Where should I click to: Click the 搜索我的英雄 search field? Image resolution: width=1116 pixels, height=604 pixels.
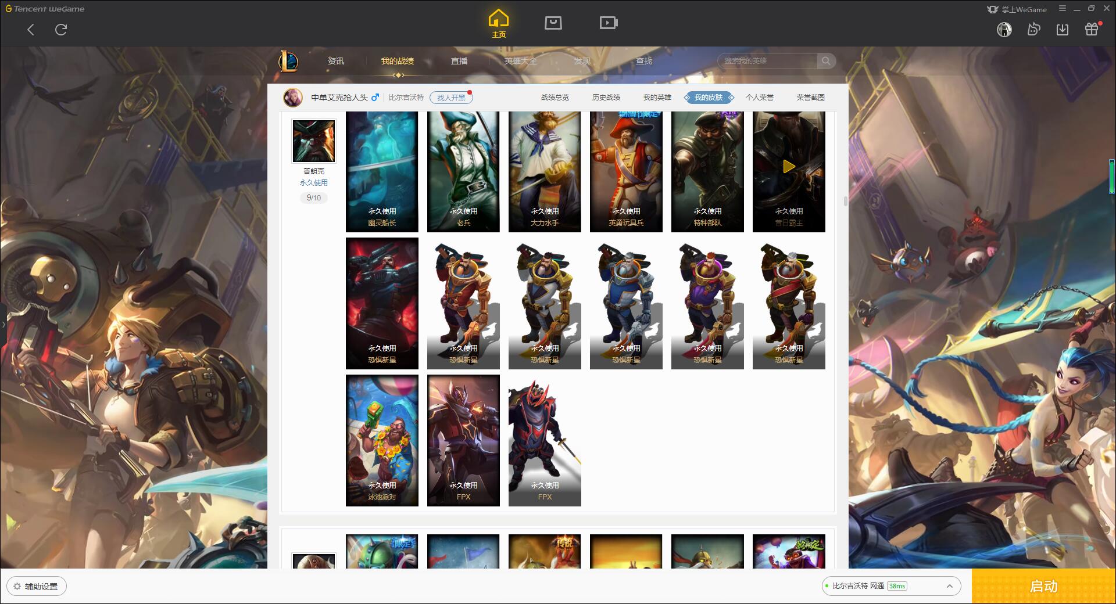click(x=767, y=61)
